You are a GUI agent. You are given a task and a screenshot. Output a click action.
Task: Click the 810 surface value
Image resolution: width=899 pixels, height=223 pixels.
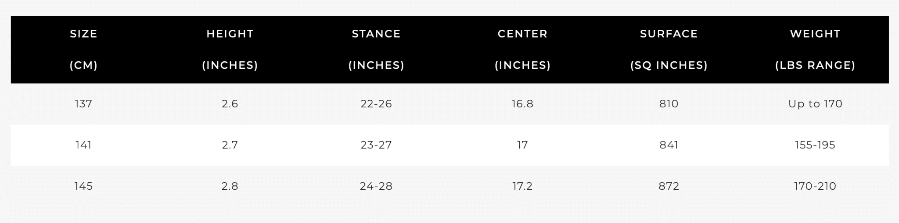669,104
